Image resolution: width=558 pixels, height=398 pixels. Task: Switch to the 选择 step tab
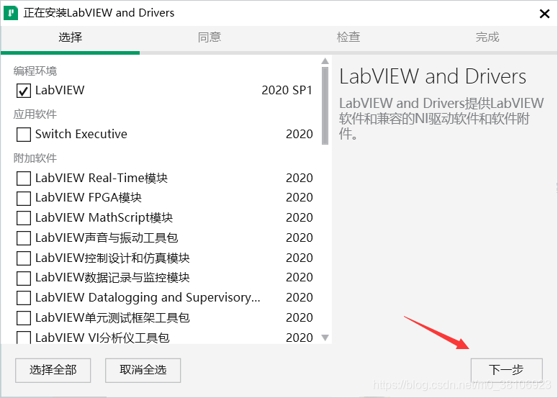[x=70, y=37]
